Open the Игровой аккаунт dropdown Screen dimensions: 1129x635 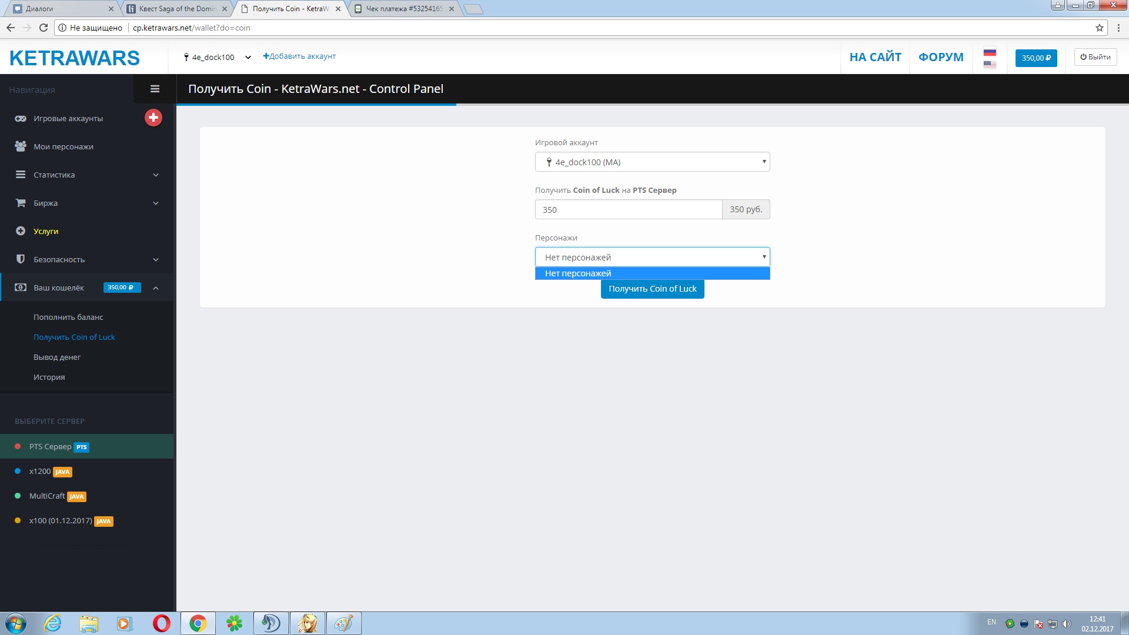pos(652,162)
